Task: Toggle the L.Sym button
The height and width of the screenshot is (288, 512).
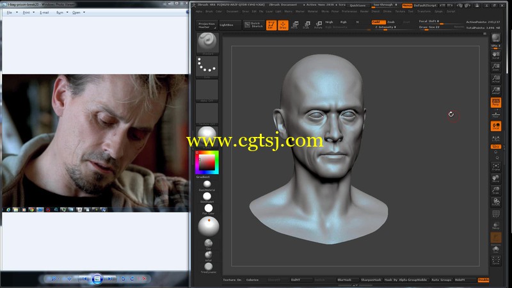Action: [x=495, y=138]
